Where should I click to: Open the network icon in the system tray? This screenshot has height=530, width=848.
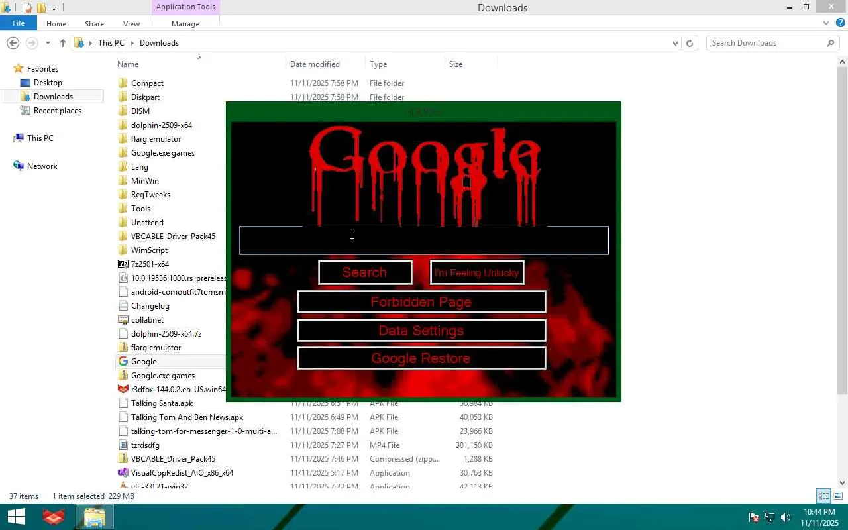770,517
